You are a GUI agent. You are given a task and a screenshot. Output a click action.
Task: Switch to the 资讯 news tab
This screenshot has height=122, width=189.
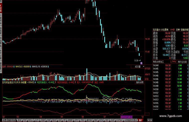click(19, 120)
